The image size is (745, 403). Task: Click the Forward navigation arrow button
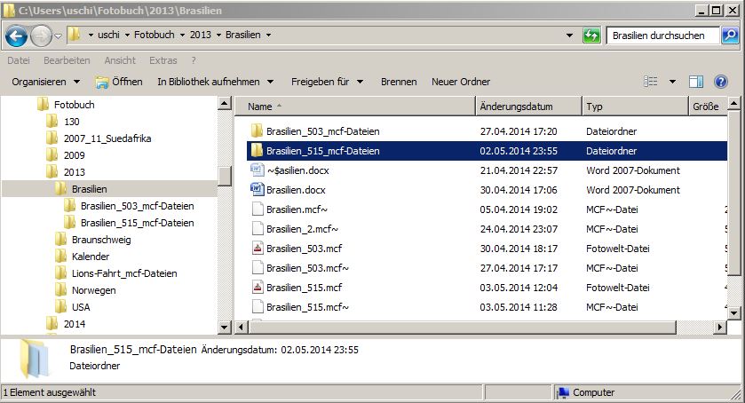[x=41, y=36]
